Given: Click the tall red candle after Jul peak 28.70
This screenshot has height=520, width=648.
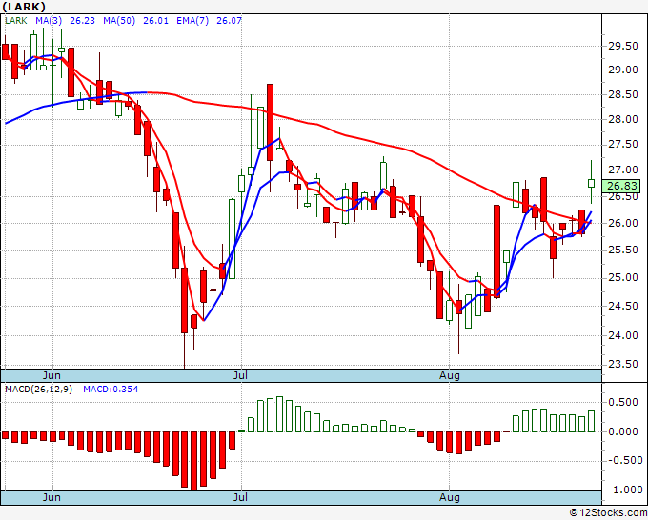Looking at the screenshot, I should [270, 122].
